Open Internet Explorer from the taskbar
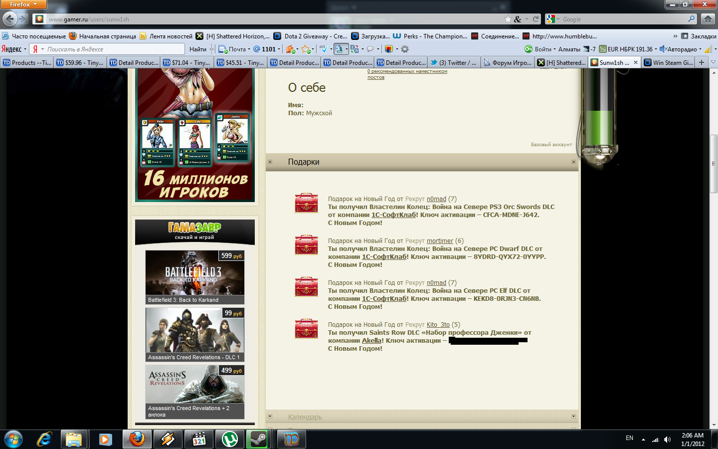The width and height of the screenshot is (718, 449). (x=44, y=439)
